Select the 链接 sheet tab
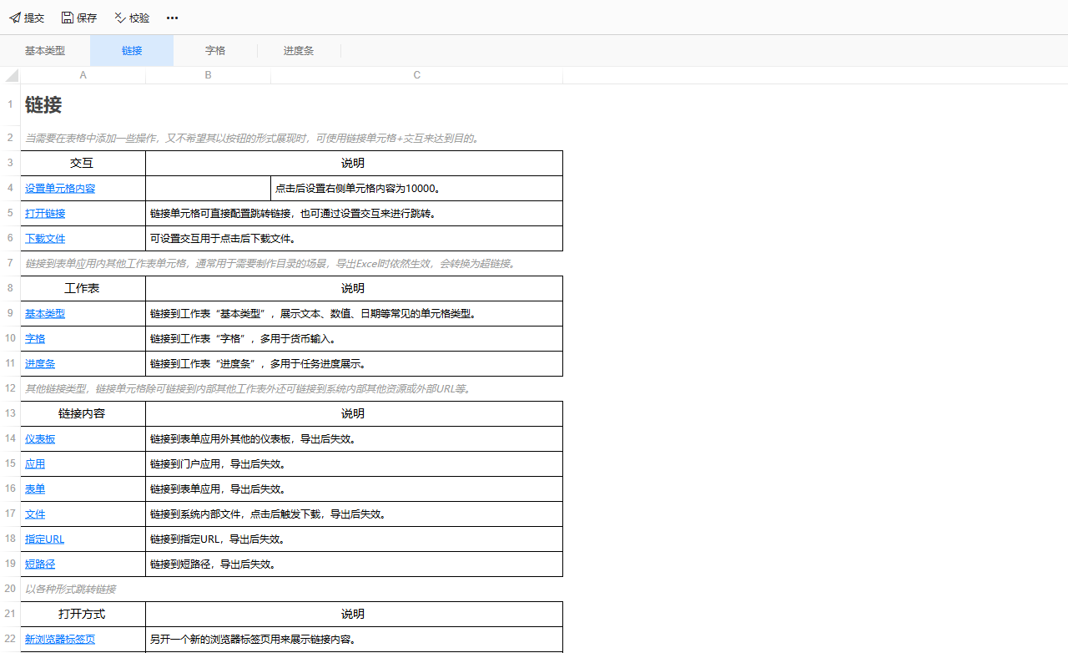 pos(132,51)
